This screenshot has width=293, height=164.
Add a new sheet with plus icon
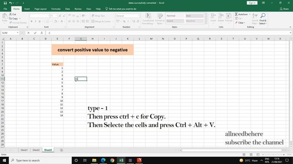pos(61,150)
